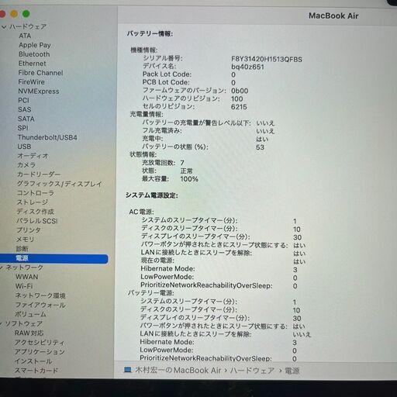
Task: Click the 充電量情報 subsection label
Action: coord(147,114)
